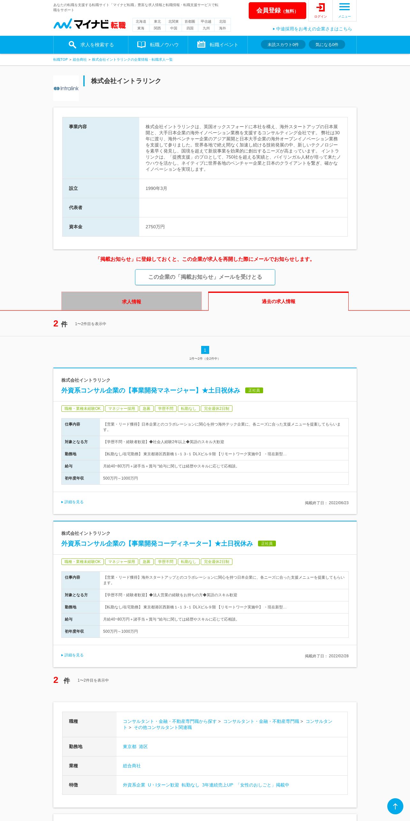410x821 pixels.
Task: Select the 北関東 region link
Action: pos(173,21)
